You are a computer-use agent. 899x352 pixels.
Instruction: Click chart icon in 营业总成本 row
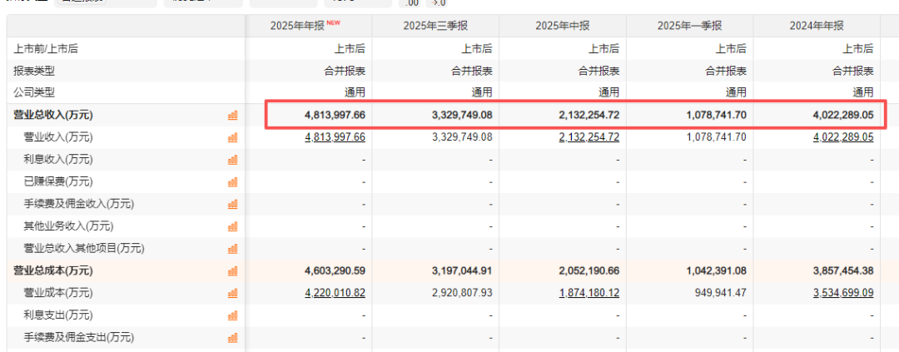(233, 270)
